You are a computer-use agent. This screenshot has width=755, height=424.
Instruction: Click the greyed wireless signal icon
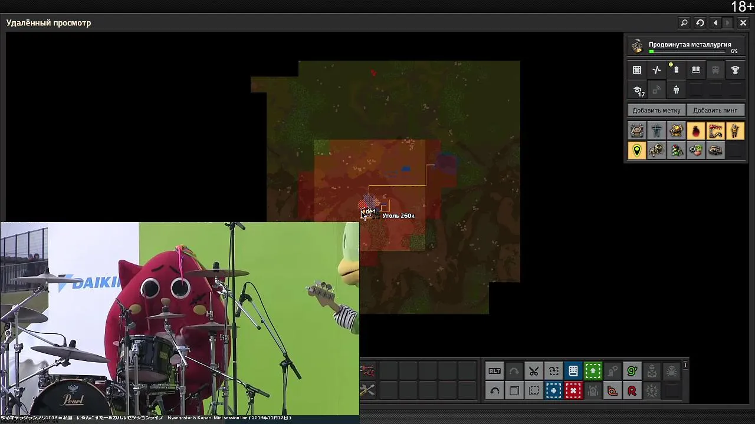pyautogui.click(x=656, y=90)
